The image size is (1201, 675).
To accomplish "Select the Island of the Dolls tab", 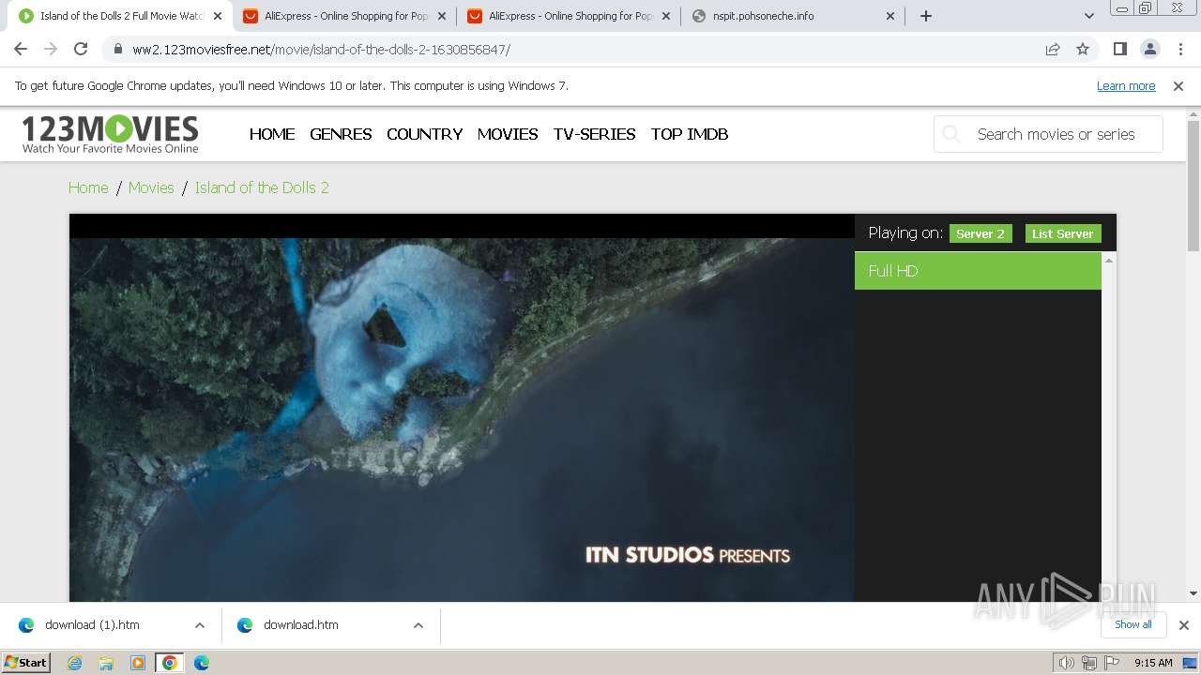I will point(120,16).
